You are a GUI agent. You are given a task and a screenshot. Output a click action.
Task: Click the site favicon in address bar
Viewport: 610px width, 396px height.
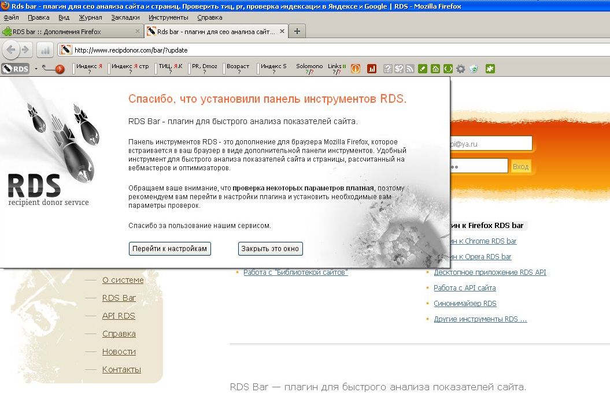(x=66, y=50)
